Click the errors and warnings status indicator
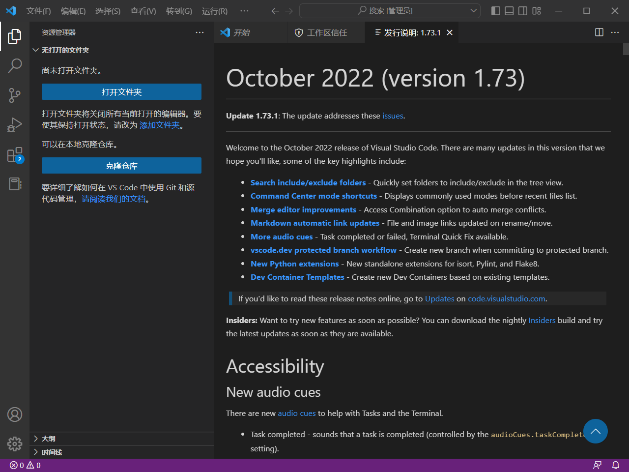629x472 pixels. click(25, 465)
